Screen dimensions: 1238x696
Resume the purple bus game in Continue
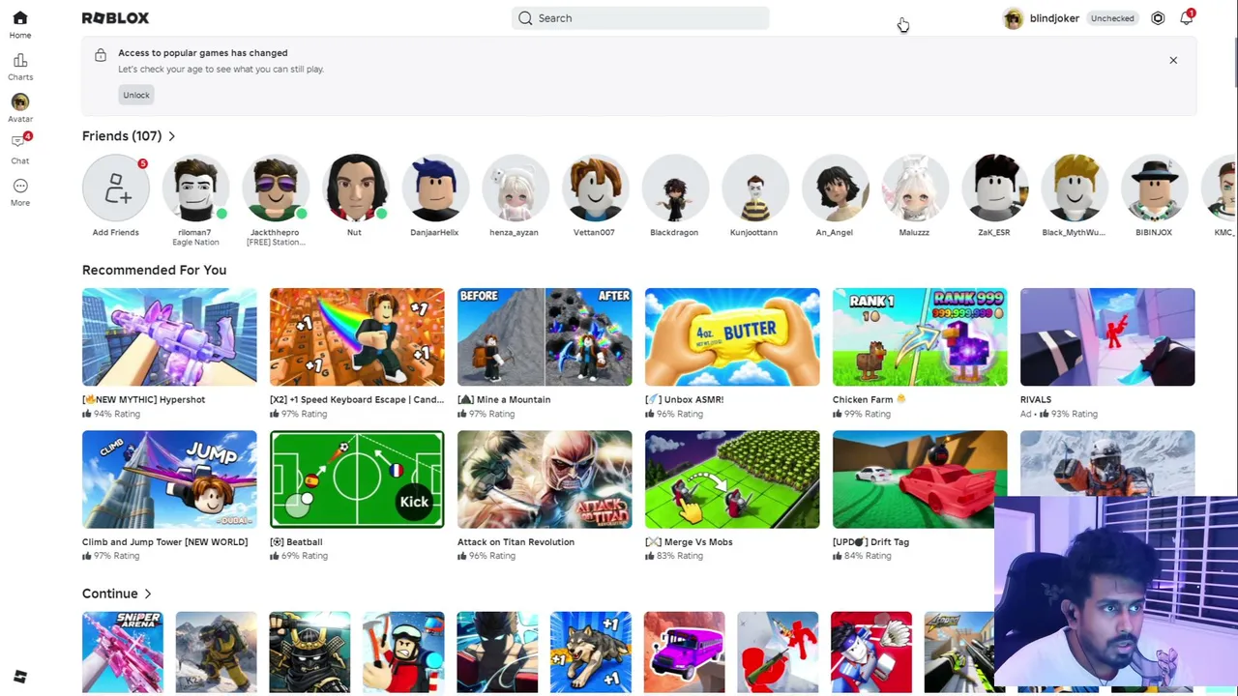(x=685, y=652)
